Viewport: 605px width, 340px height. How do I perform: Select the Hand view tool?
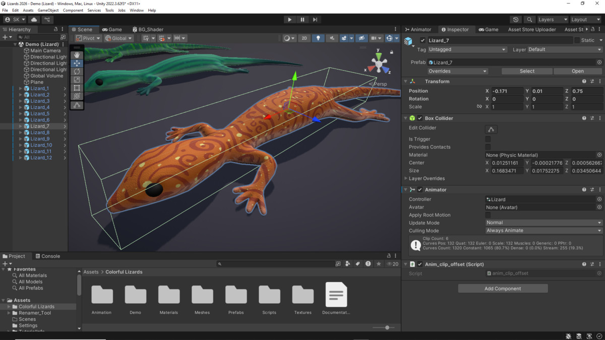pos(77,54)
